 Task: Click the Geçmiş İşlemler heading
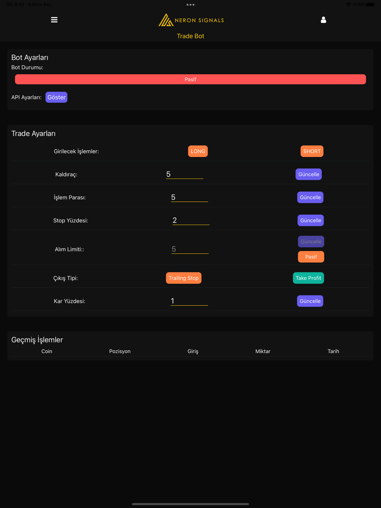(37, 340)
